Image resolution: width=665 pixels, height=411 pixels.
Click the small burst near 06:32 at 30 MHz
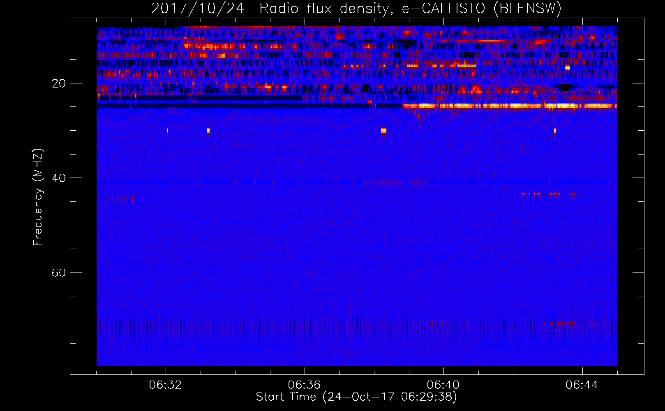coord(167,131)
